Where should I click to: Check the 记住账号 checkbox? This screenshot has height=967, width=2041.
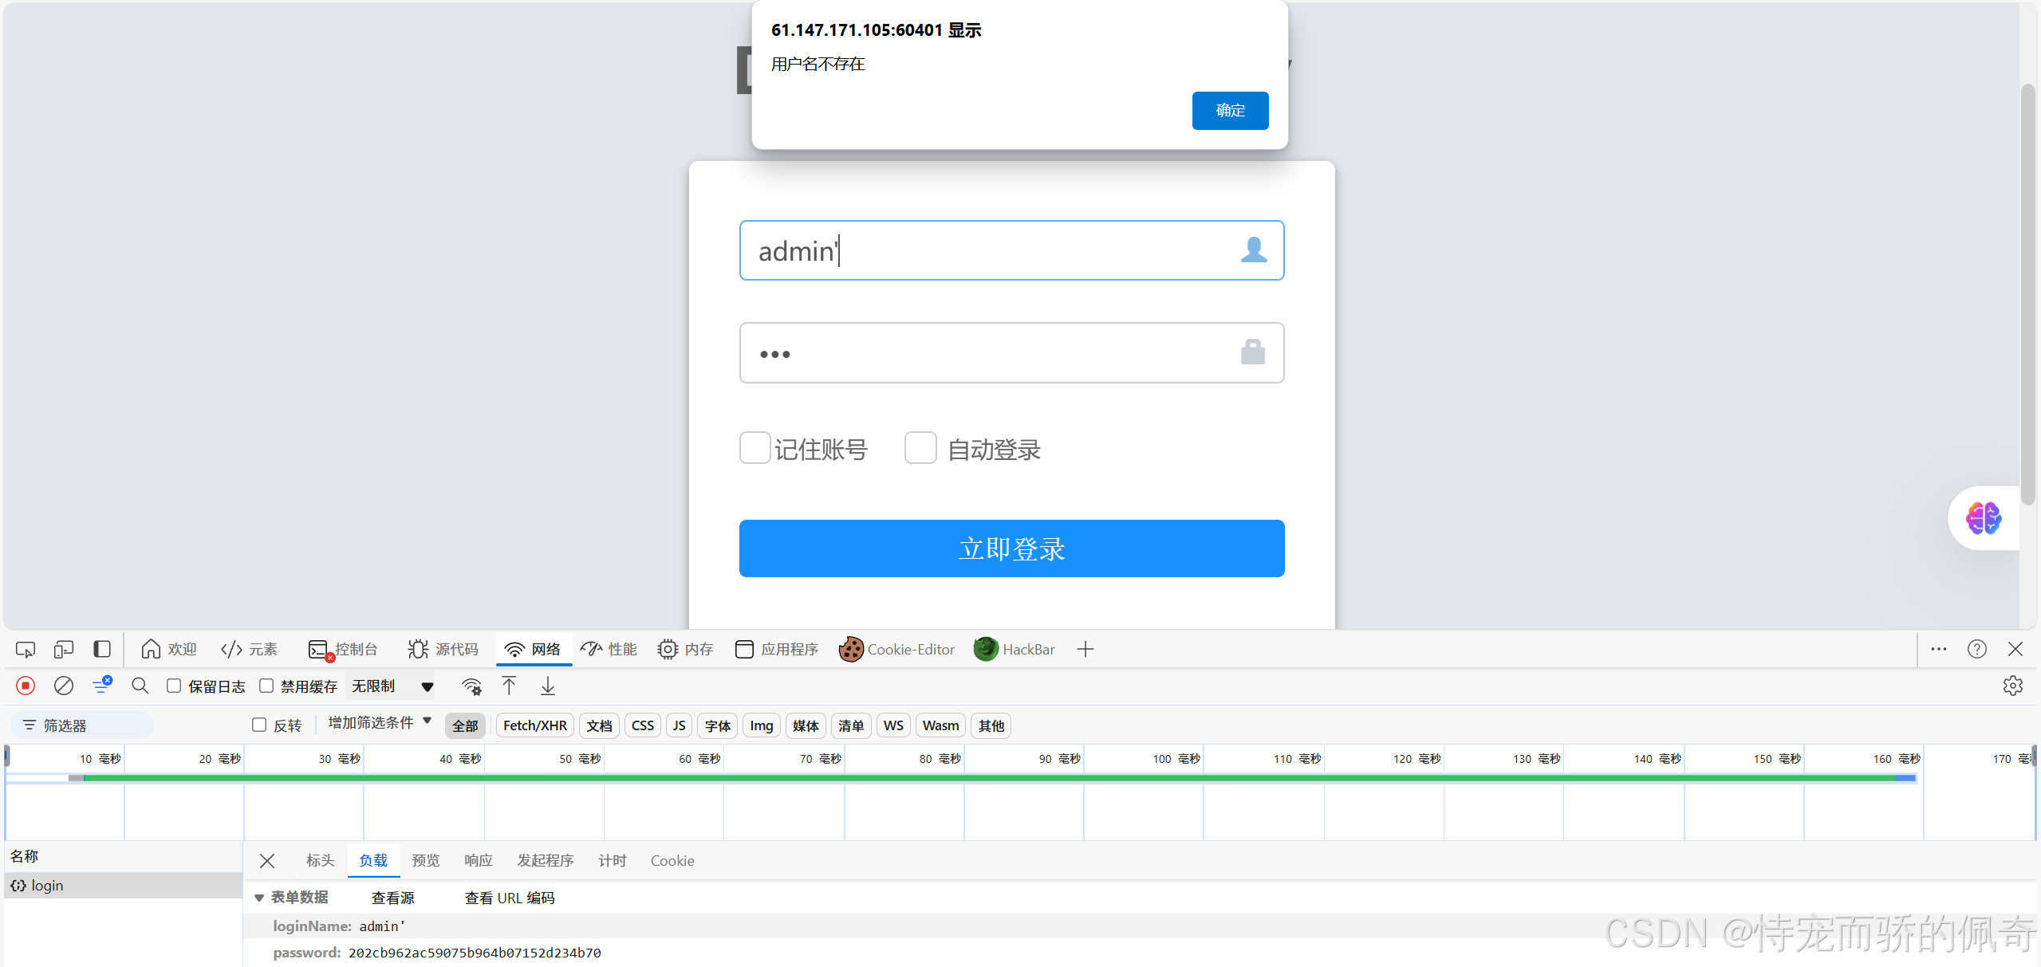(755, 448)
